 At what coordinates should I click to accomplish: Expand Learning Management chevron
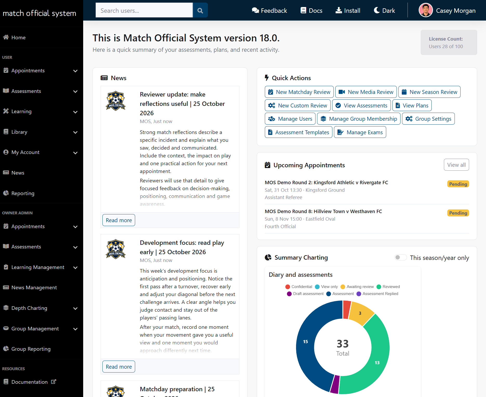click(75, 267)
